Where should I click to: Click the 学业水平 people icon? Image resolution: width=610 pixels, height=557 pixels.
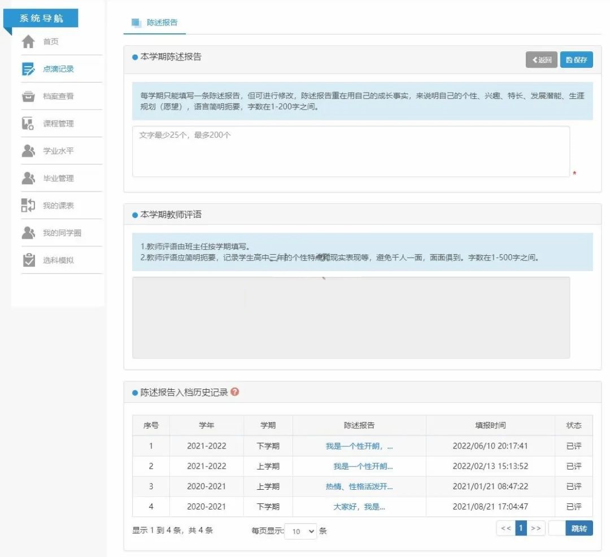tap(28, 151)
